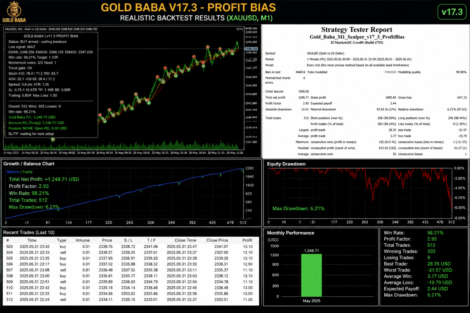Click the Gold Baba lion logo
The width and height of the screenshot is (470, 313).
click(14, 12)
